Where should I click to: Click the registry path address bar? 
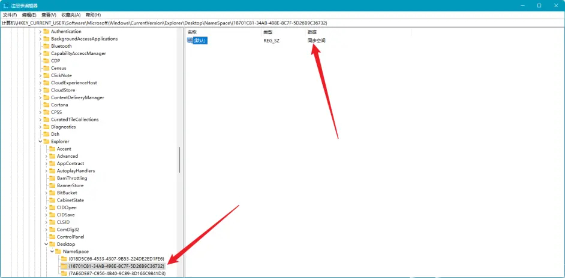[282, 23]
